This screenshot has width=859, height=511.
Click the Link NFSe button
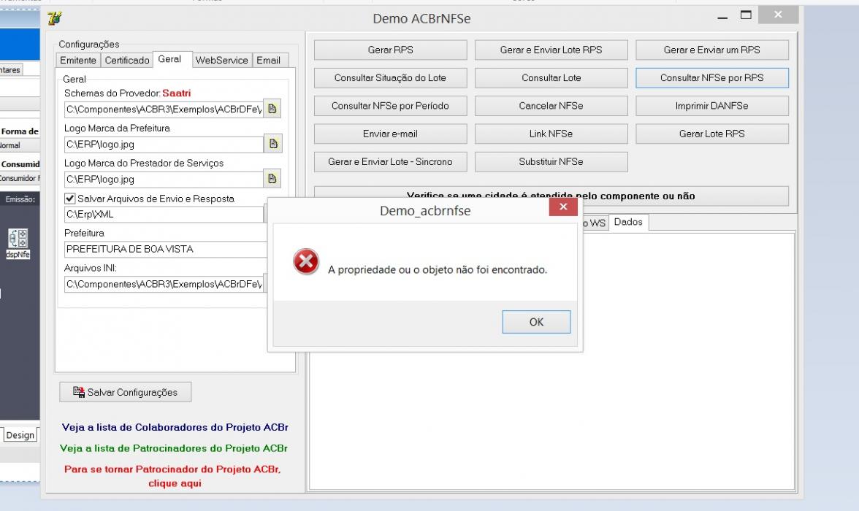click(x=551, y=134)
